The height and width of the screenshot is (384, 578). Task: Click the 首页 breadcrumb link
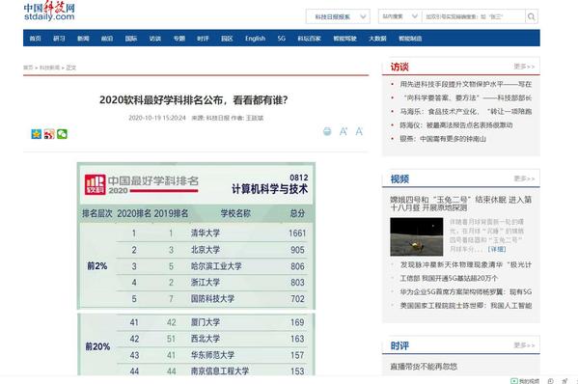28,68
